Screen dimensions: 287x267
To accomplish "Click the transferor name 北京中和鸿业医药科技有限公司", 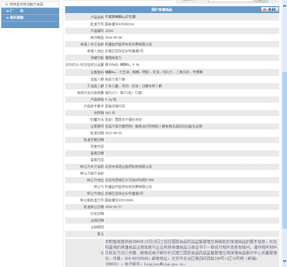I will coord(128,167).
